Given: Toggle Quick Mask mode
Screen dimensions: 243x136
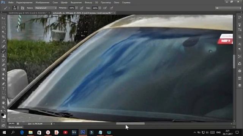Looking at the screenshot, I should [x=3, y=121].
